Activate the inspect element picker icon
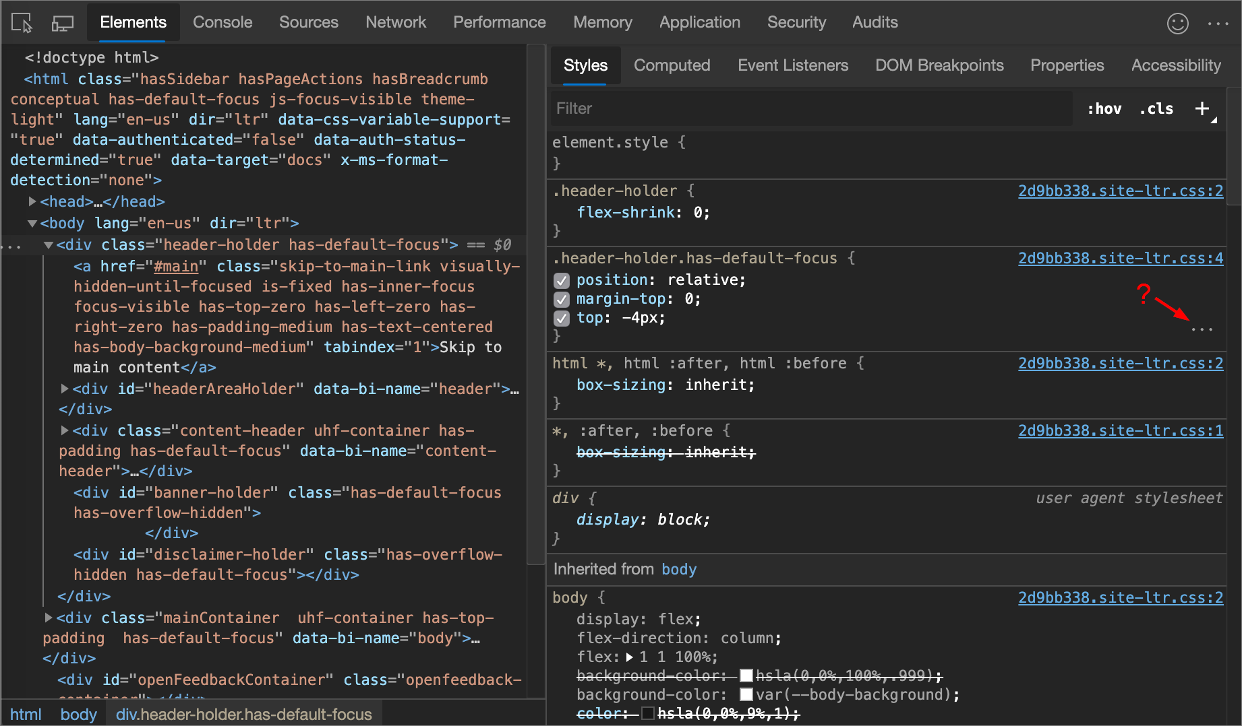The width and height of the screenshot is (1242, 726). tap(22, 22)
